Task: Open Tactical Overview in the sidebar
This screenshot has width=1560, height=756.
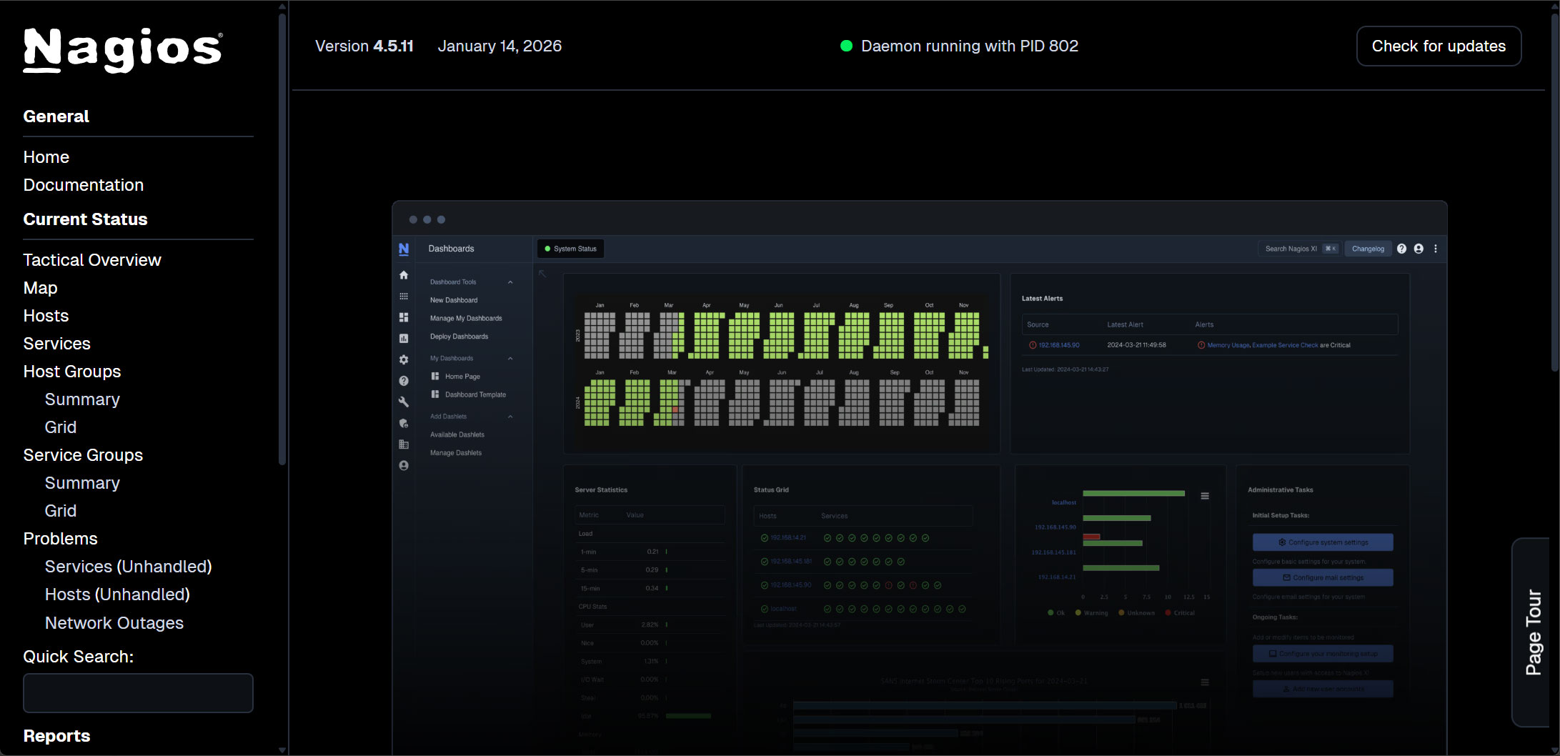Action: [92, 260]
